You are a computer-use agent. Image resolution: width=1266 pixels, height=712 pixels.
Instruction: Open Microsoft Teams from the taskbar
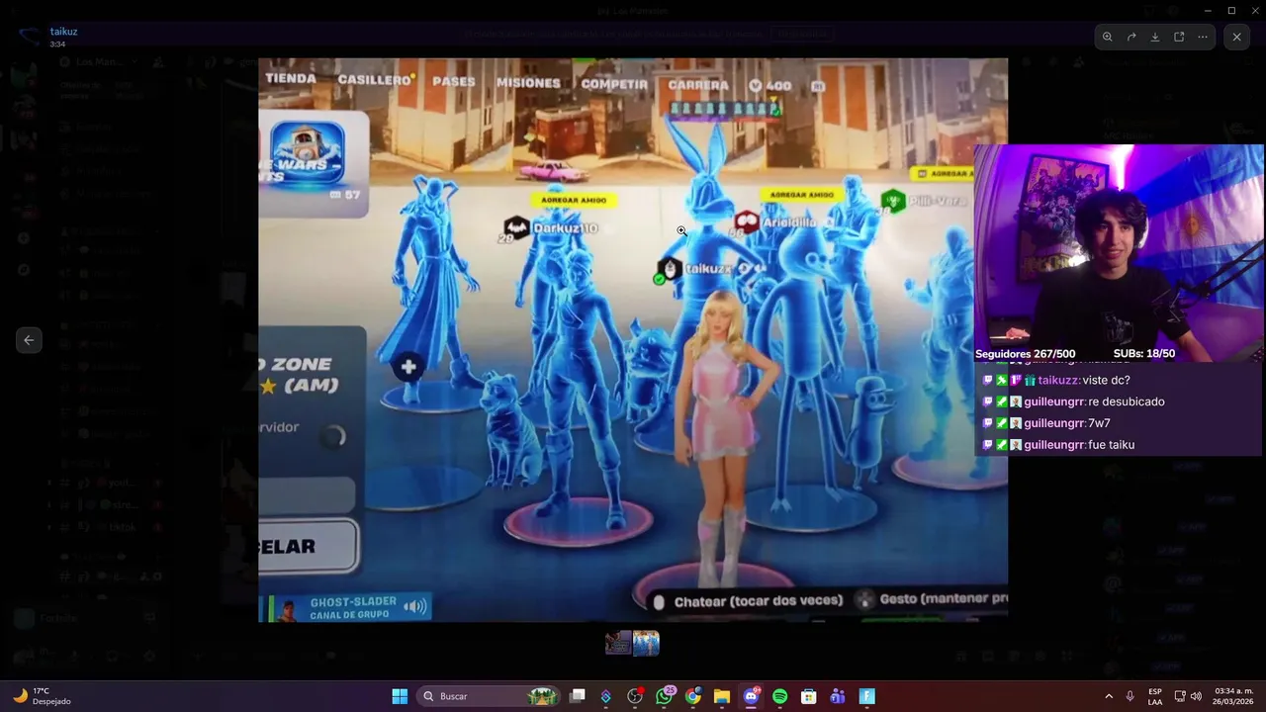(x=838, y=696)
